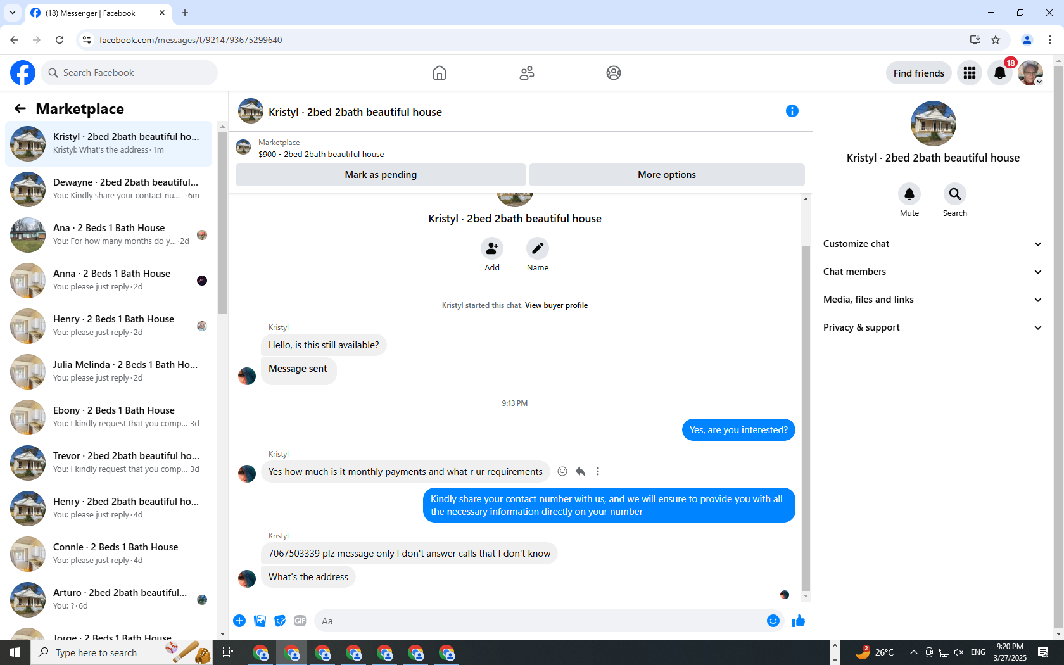Choose a sticker from the sticker icon
Screen dimensions: 1064x665
[280, 621]
